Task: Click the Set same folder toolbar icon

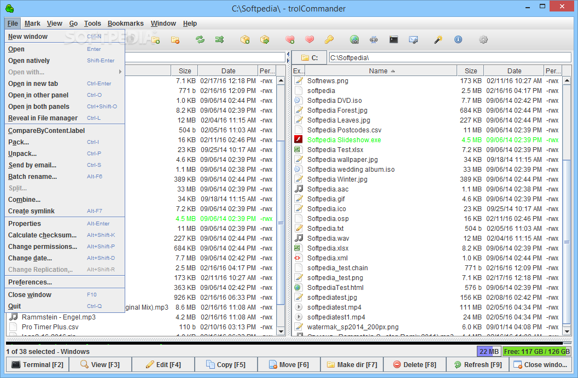Action: pos(220,39)
